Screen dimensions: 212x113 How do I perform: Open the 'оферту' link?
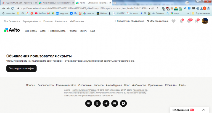[142, 93]
